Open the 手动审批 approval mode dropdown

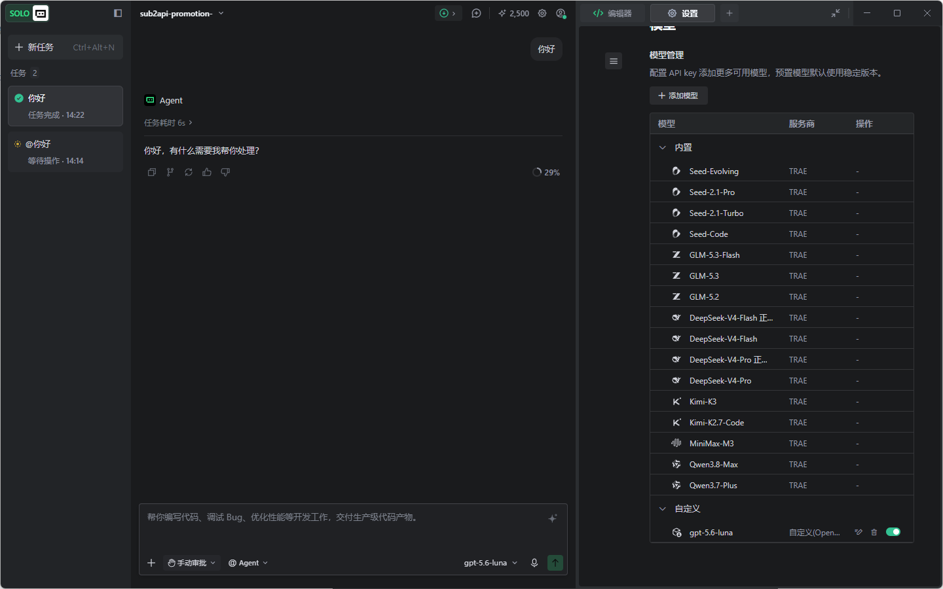point(191,563)
